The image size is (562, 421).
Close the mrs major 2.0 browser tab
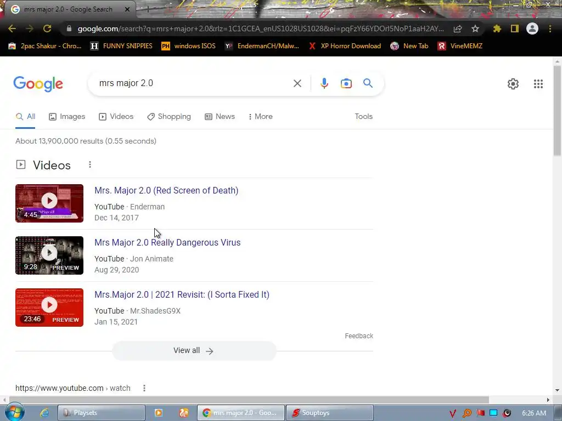pyautogui.click(x=127, y=9)
